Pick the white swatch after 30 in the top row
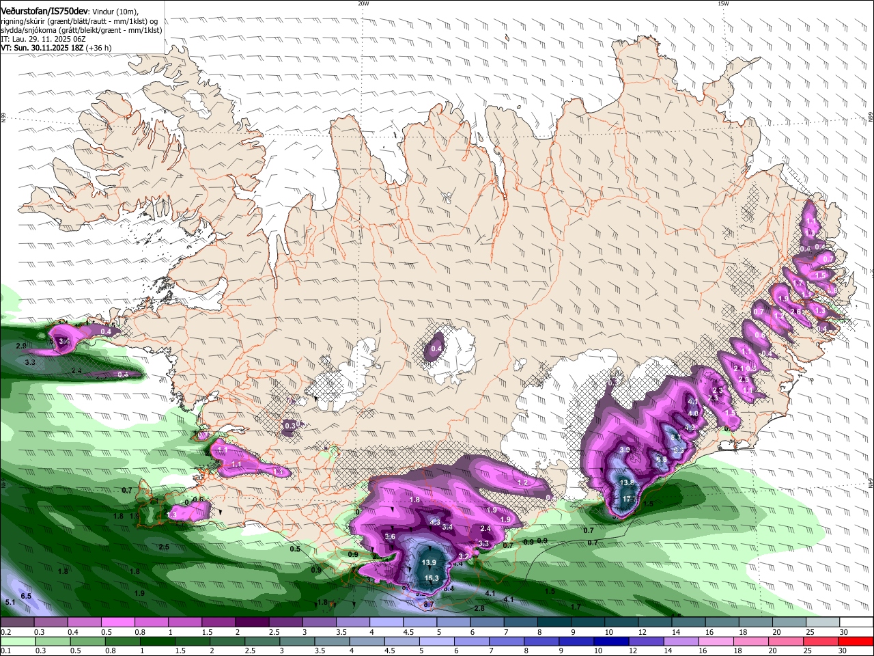The height and width of the screenshot is (656, 874). [857, 623]
